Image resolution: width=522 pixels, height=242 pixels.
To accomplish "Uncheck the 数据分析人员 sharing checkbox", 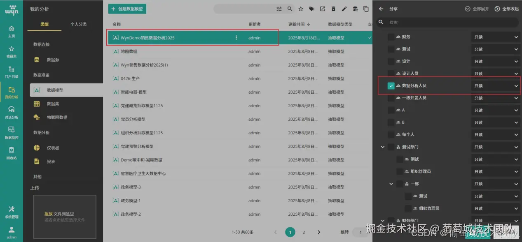I will [391, 85].
